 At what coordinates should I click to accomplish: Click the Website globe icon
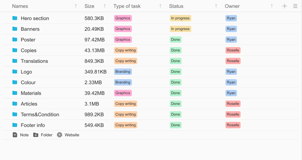pos(59,135)
